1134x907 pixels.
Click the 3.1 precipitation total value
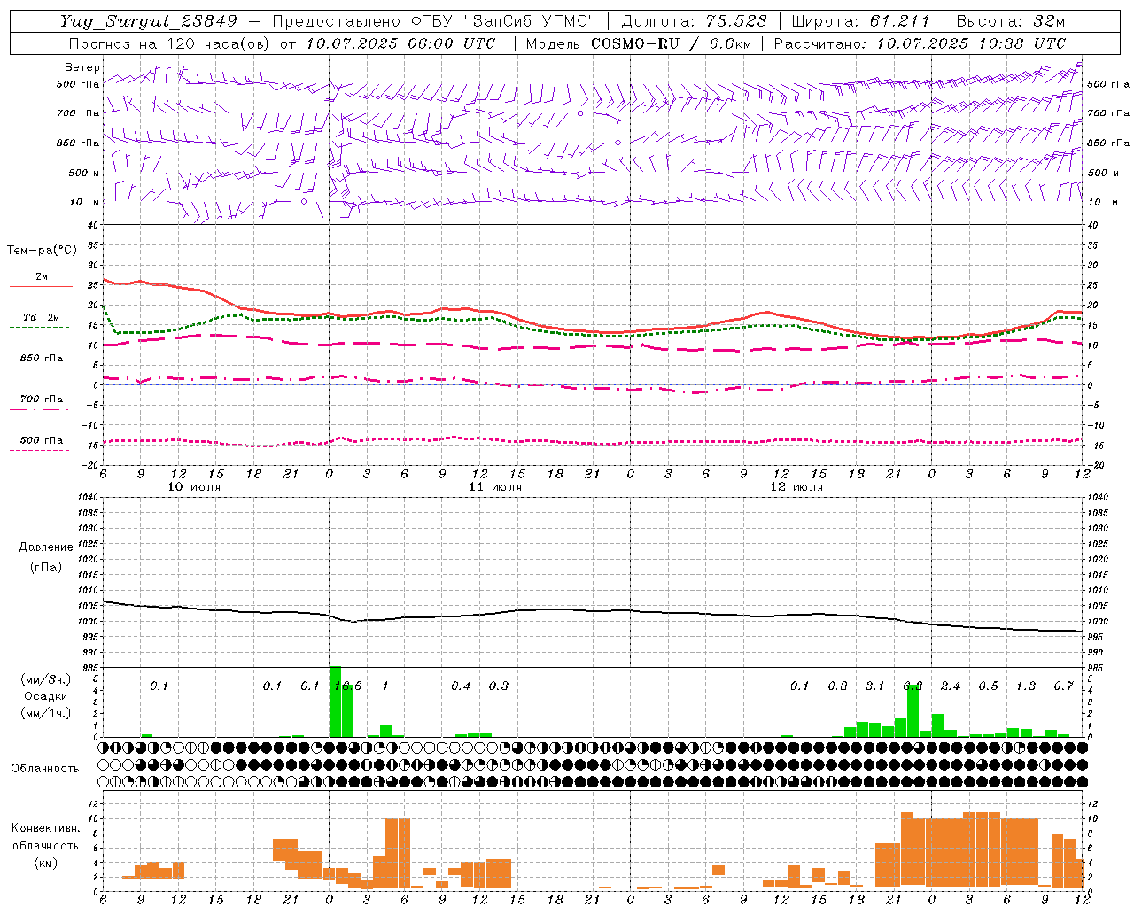click(x=874, y=686)
